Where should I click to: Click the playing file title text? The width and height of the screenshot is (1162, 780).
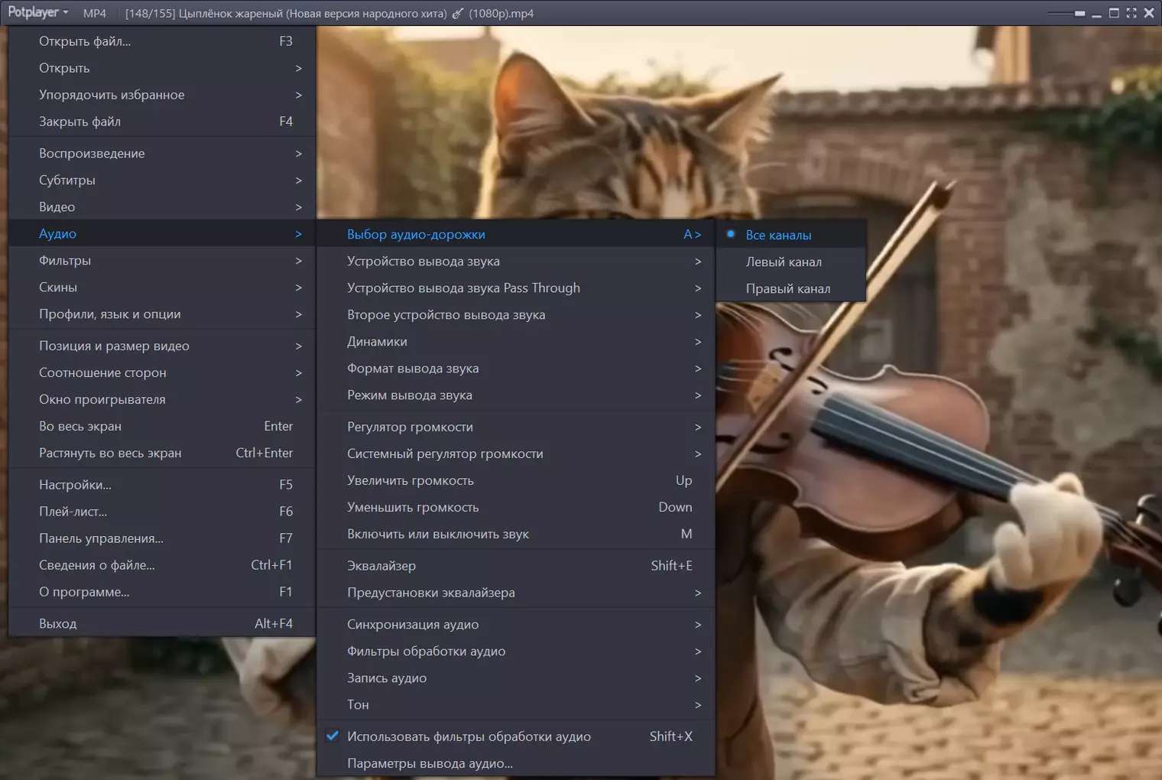(329, 13)
